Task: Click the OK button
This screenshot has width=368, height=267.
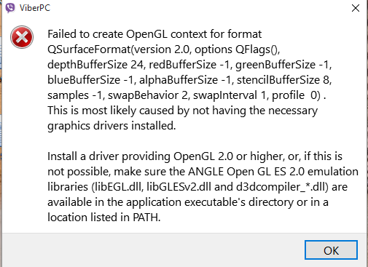Action: click(331, 250)
